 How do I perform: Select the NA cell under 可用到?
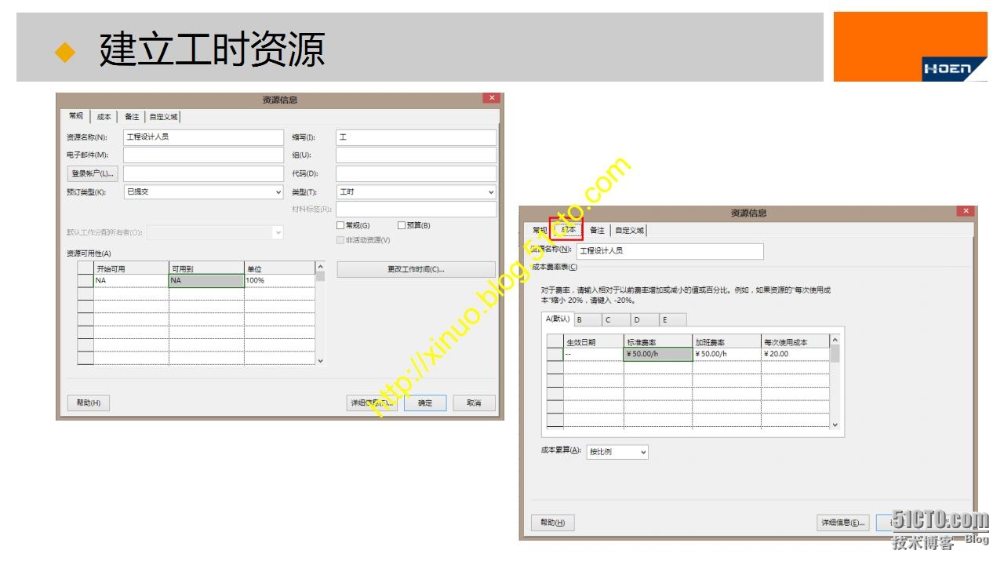206,280
